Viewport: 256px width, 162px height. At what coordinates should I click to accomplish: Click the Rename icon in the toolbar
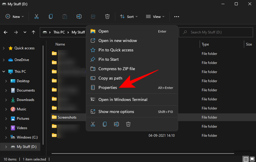click(79, 17)
